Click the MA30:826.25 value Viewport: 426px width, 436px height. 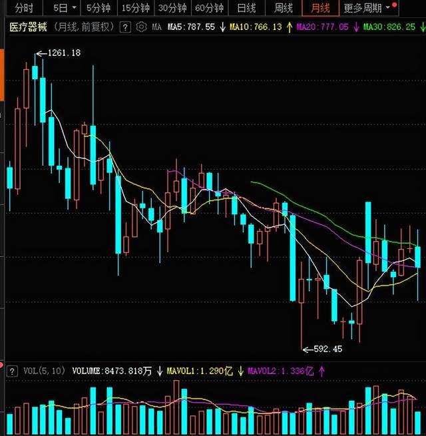coord(389,27)
